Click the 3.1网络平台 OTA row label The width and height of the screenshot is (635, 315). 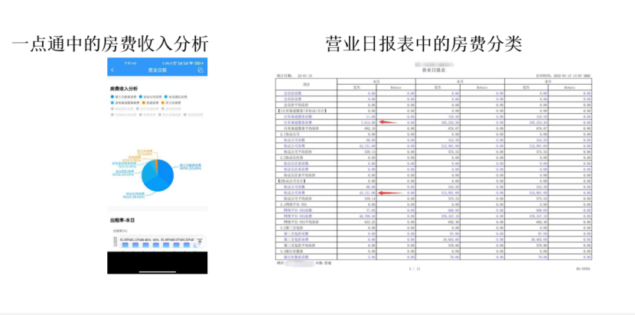(295, 204)
